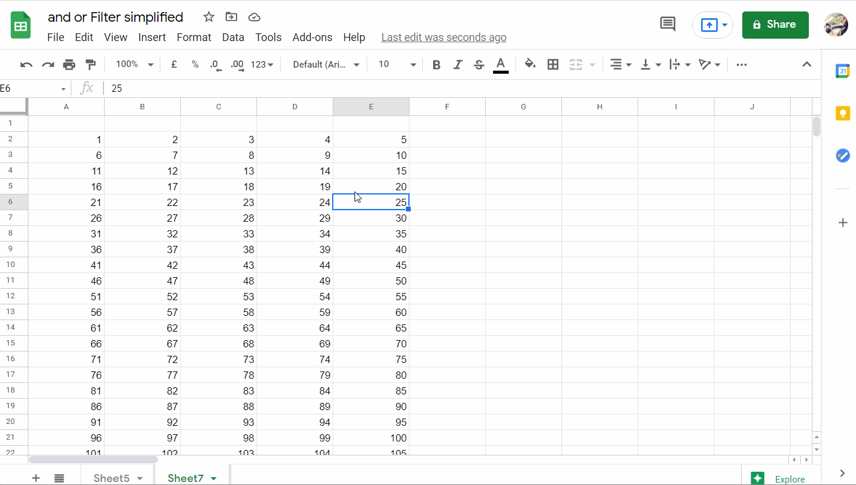
Task: Format selected cell as percent
Action: click(194, 64)
